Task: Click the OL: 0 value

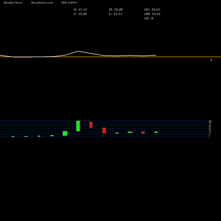Action: [149, 19]
